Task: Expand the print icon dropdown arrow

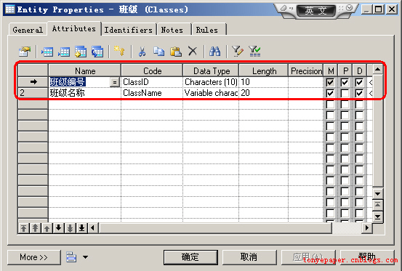Action: click(x=85, y=257)
